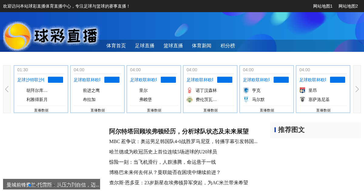
Task: Click team name 布拉加
Action: (89, 99)
